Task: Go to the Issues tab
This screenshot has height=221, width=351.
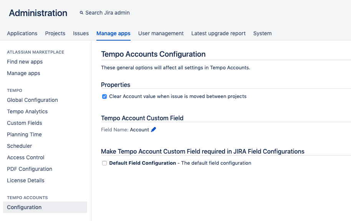Action: [x=81, y=33]
